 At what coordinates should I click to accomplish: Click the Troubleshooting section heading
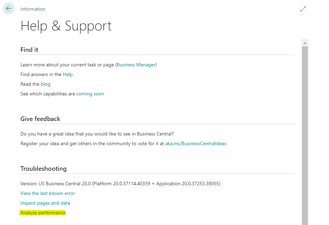click(x=43, y=169)
